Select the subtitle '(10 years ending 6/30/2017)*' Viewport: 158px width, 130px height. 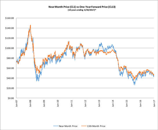point(82,10)
